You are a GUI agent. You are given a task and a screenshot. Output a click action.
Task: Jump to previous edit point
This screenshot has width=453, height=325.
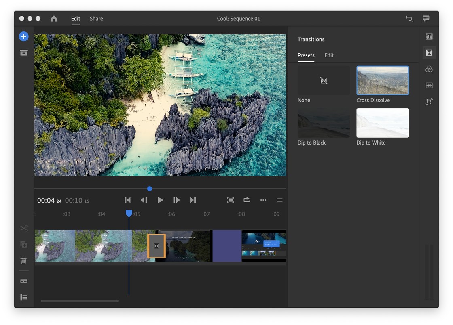(x=127, y=200)
